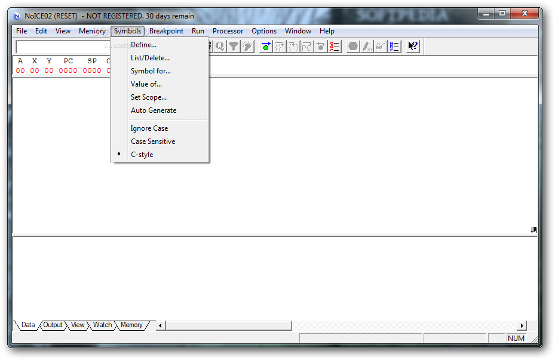Click the step-into braces toolbar icon
Screen dimensions: 555x360
293,47
